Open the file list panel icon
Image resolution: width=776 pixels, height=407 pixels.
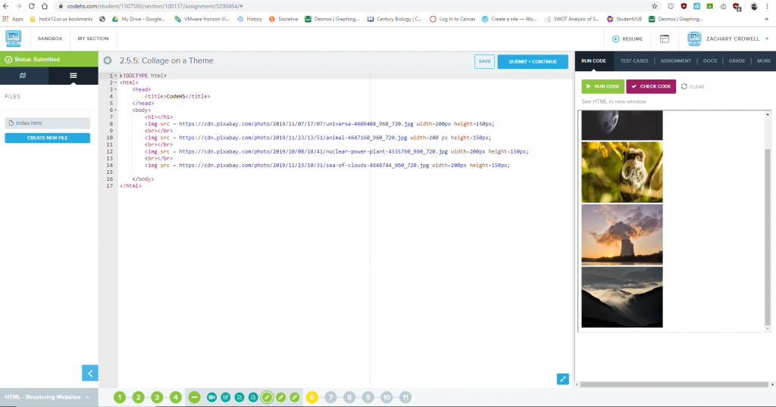(73, 76)
